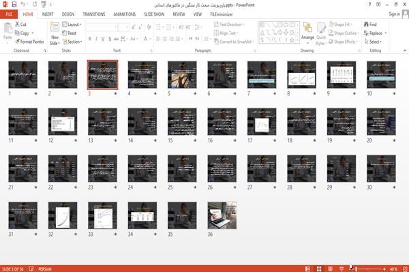
Task: Open the font name combo box
Action: click(102, 27)
